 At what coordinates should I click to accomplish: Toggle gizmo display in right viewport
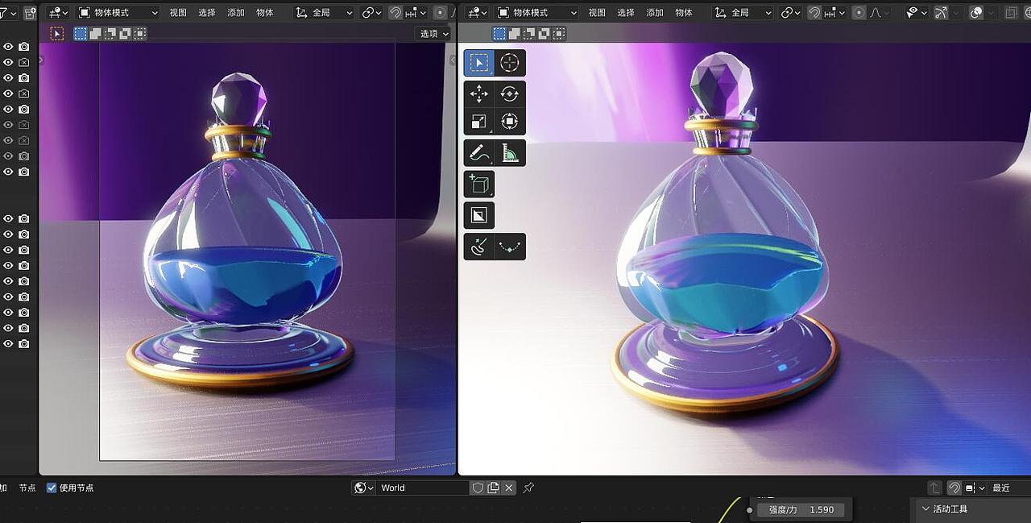[x=940, y=13]
